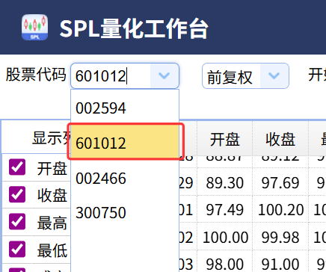Viewport: 326px width, 272px height.
Task: Toggle the 收盘 column checkbox
Action: click(17, 194)
